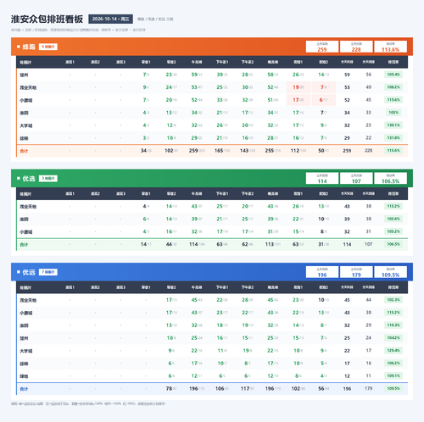Open the 106.5% summary card in the green header
Screen dimensions: 424x422
click(x=390, y=179)
